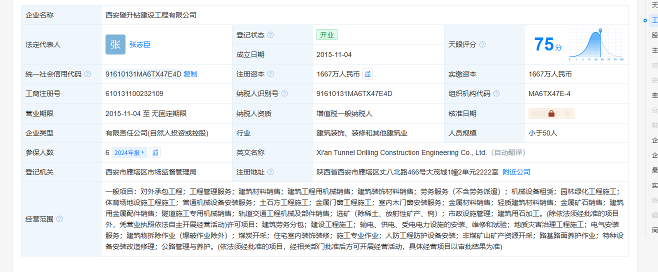Image resolution: width=658 pixels, height=272 pixels.
Task: Click help icon next to 组织机构代码
Action: pos(496,93)
